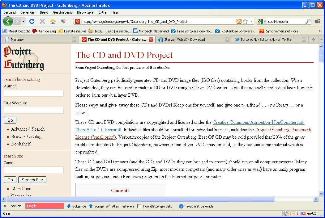325x218 pixels.
Task: Bookmark page with the star icon
Action: click(x=245, y=21)
